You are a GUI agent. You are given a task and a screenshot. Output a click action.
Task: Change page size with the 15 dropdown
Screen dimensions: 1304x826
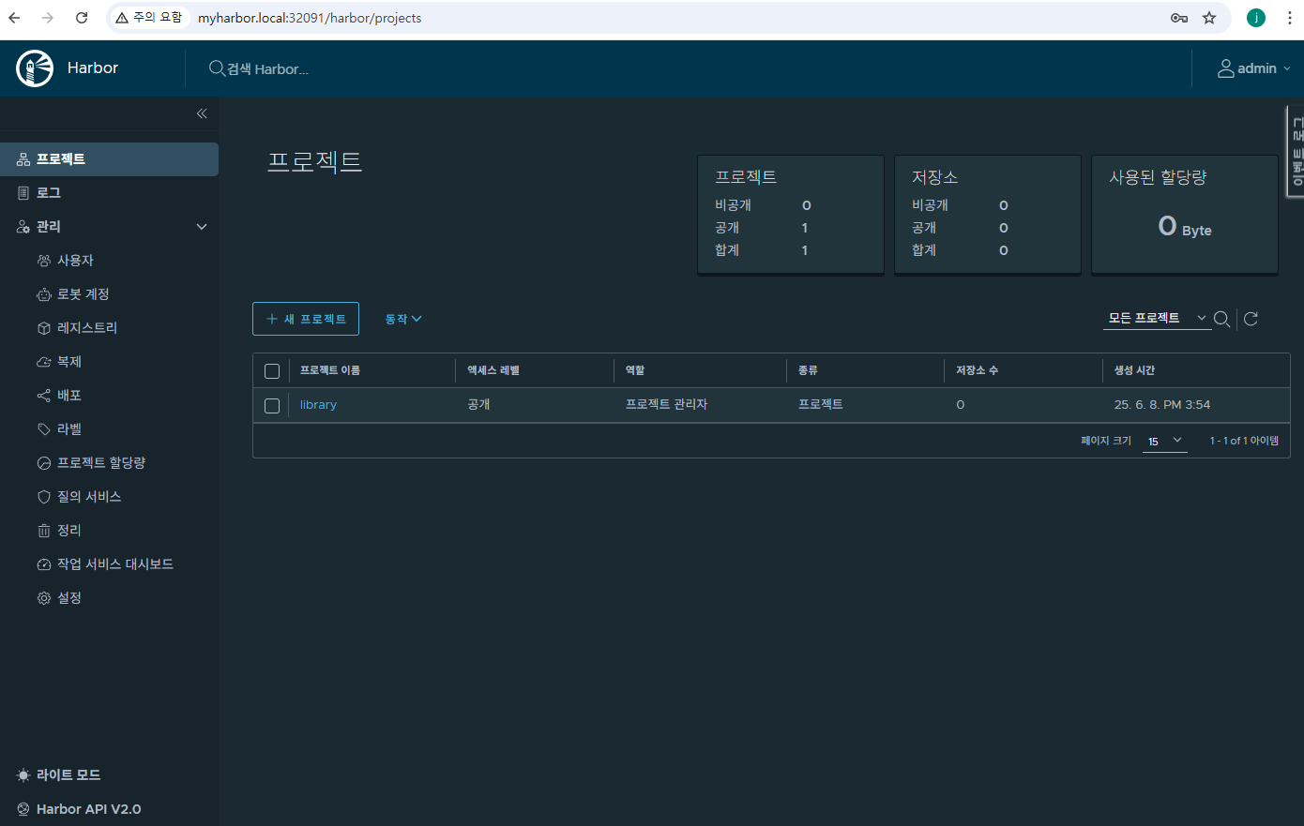(1164, 440)
